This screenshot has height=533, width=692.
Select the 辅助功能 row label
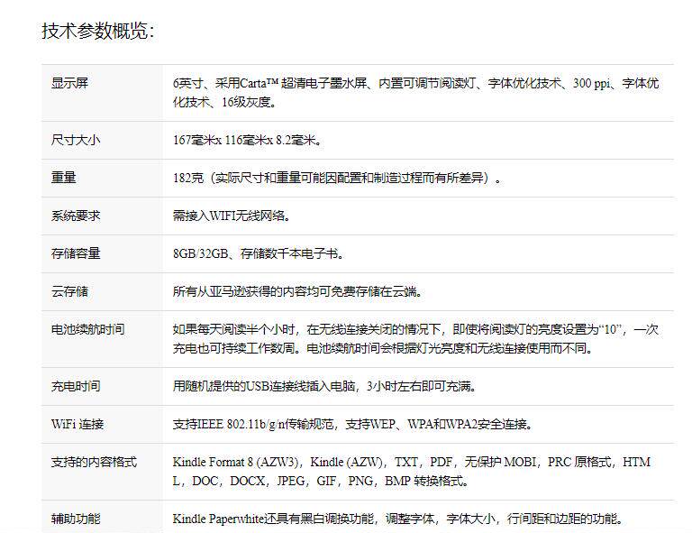(x=76, y=519)
